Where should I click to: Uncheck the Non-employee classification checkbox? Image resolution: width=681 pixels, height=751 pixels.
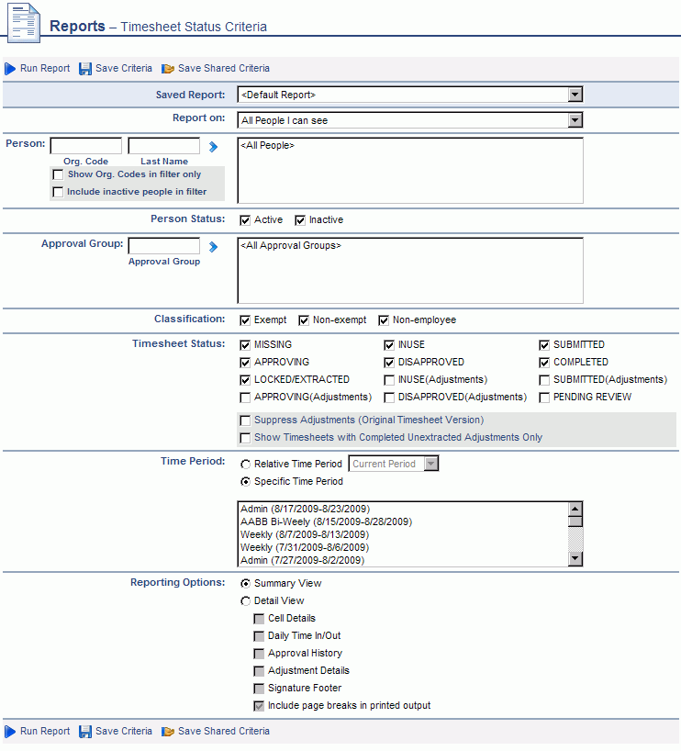tap(384, 320)
